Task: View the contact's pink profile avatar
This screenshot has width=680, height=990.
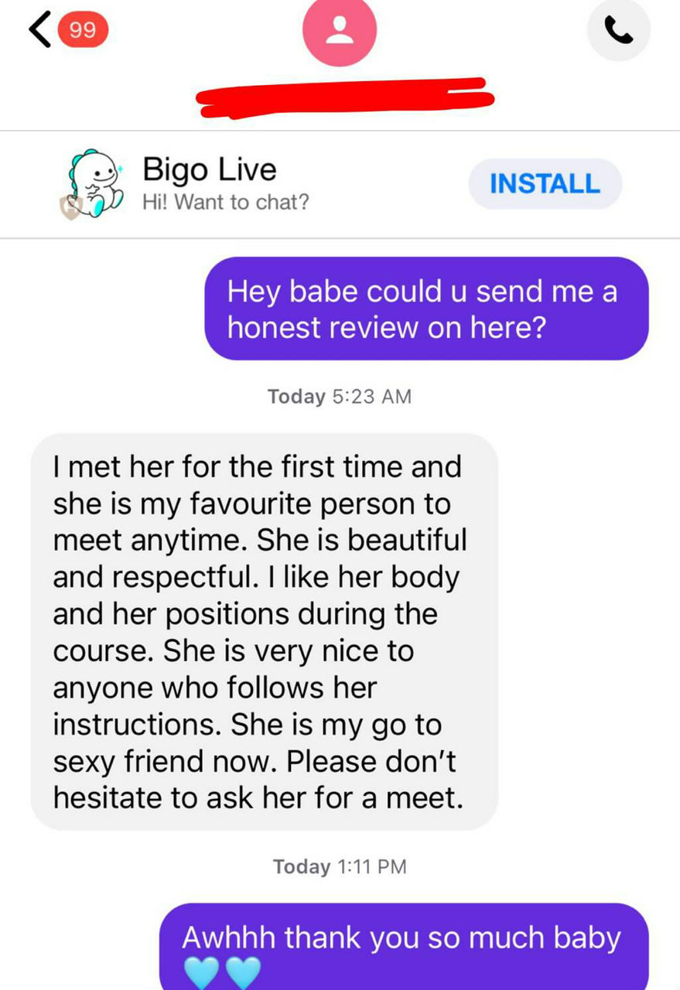Action: pos(340,29)
